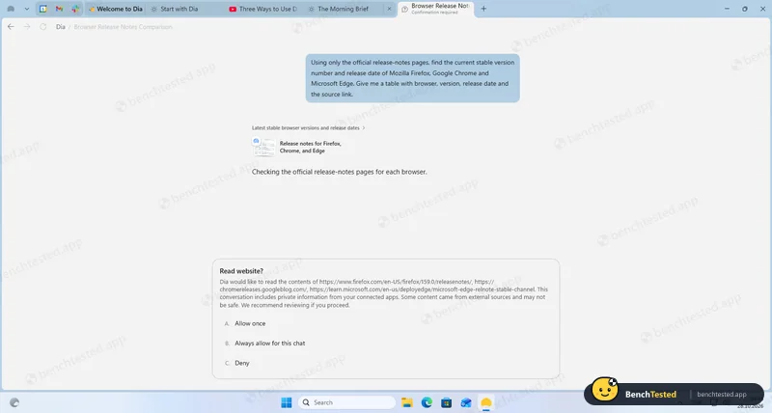The height and width of the screenshot is (413, 772).
Task: Go forward with the forward arrow
Action: [27, 27]
